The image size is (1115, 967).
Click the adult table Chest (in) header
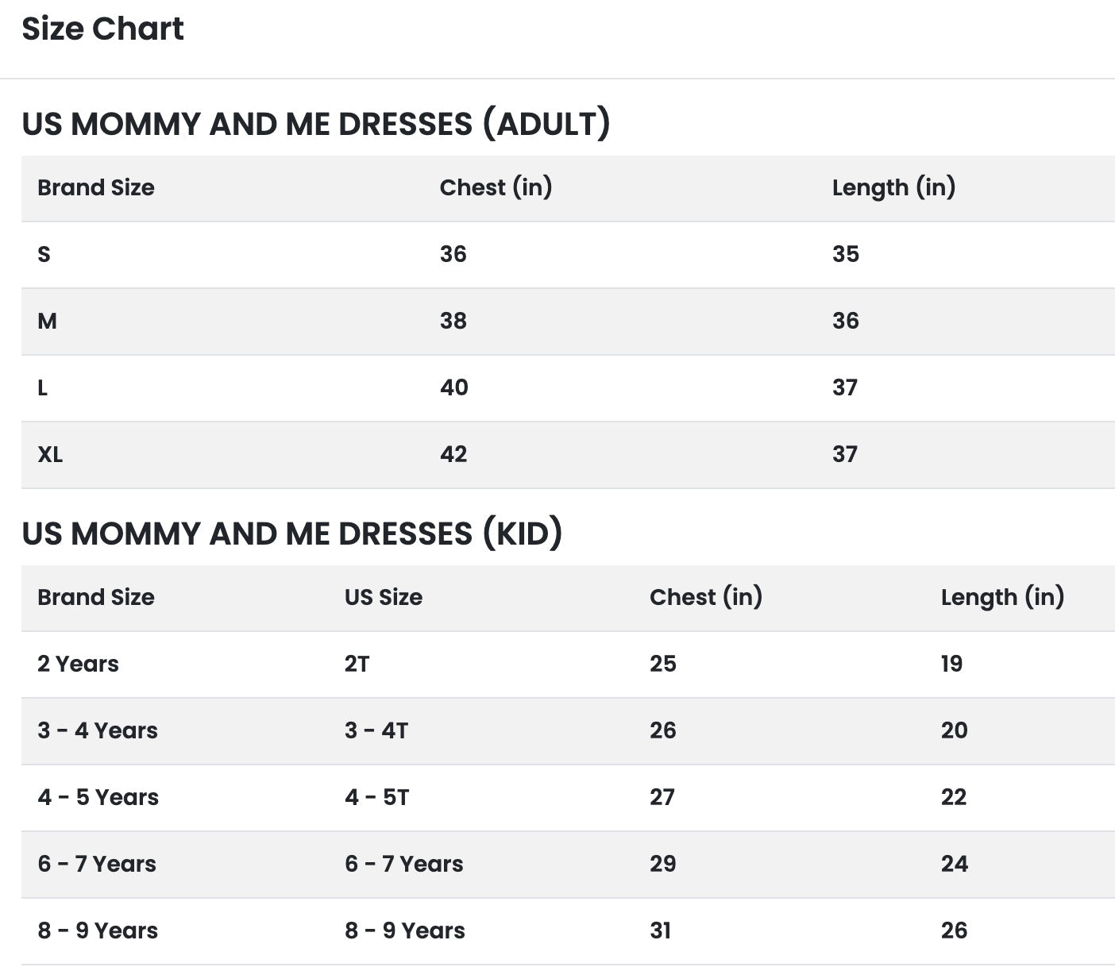(496, 187)
